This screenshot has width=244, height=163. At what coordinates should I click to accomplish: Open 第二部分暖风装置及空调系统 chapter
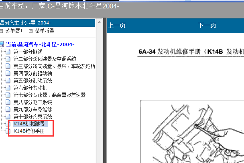pos(45,59)
